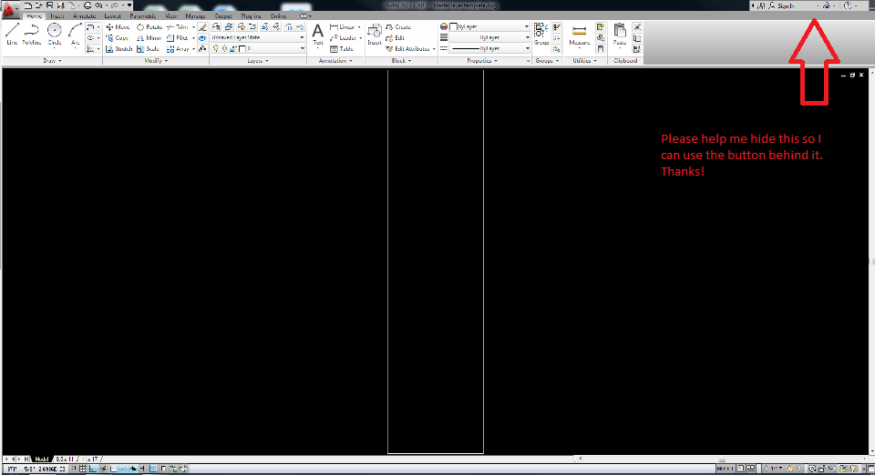Screen dimensions: 875x475
Task: Expand the Layers panel
Action: [258, 61]
